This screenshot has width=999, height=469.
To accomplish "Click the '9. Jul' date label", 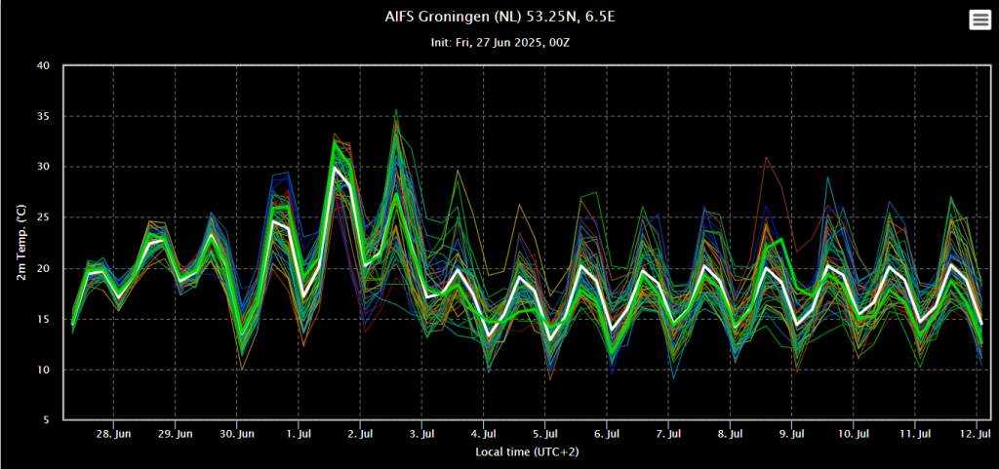I will 792,434.
